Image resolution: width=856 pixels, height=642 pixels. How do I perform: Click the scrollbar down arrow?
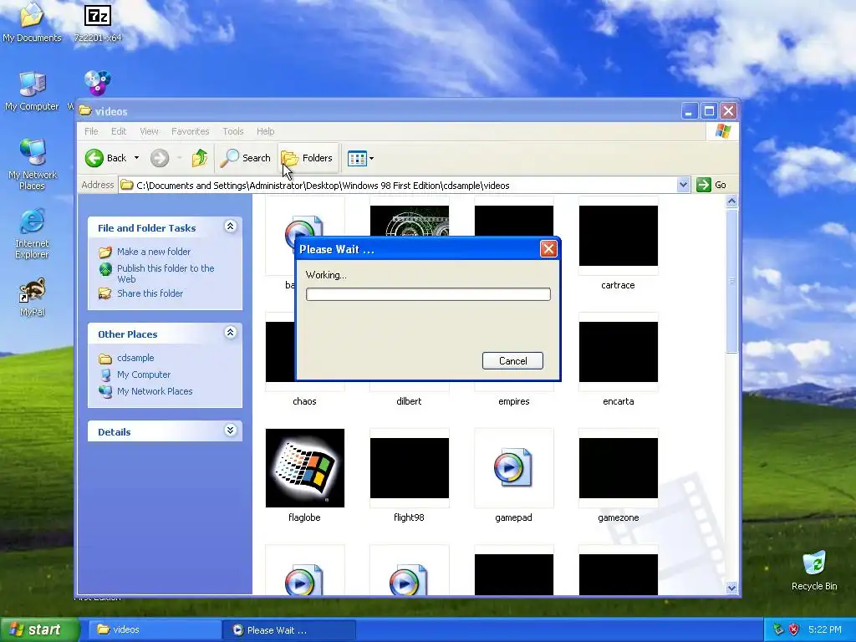click(731, 588)
